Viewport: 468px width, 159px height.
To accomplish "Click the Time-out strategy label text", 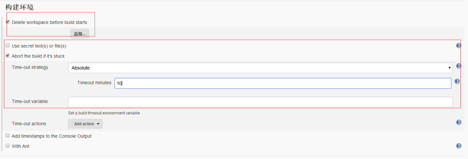I will click(x=30, y=67).
